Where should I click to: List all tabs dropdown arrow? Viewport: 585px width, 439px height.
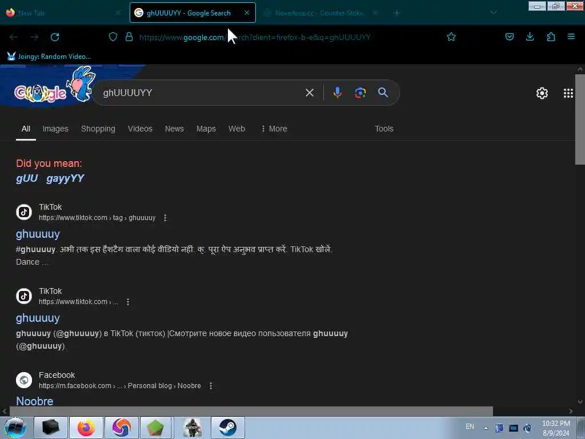(x=493, y=13)
